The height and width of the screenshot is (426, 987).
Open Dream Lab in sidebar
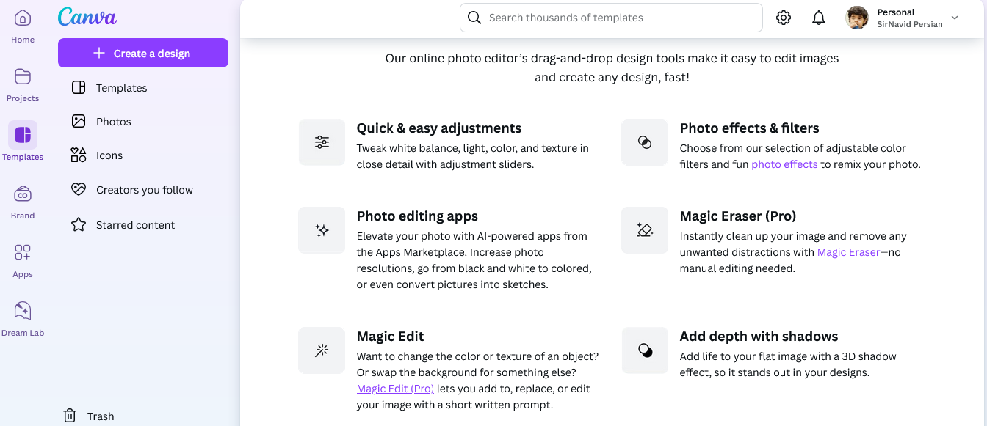(23, 312)
